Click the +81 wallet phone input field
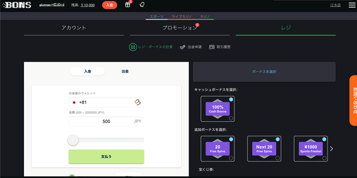Screen dimensions: 357x178 106,103
